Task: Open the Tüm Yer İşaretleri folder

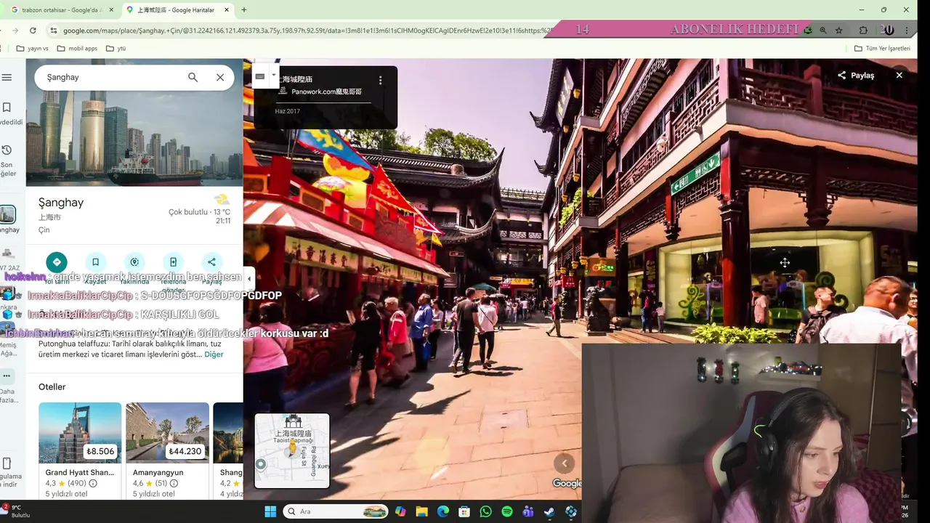Action: coord(881,49)
